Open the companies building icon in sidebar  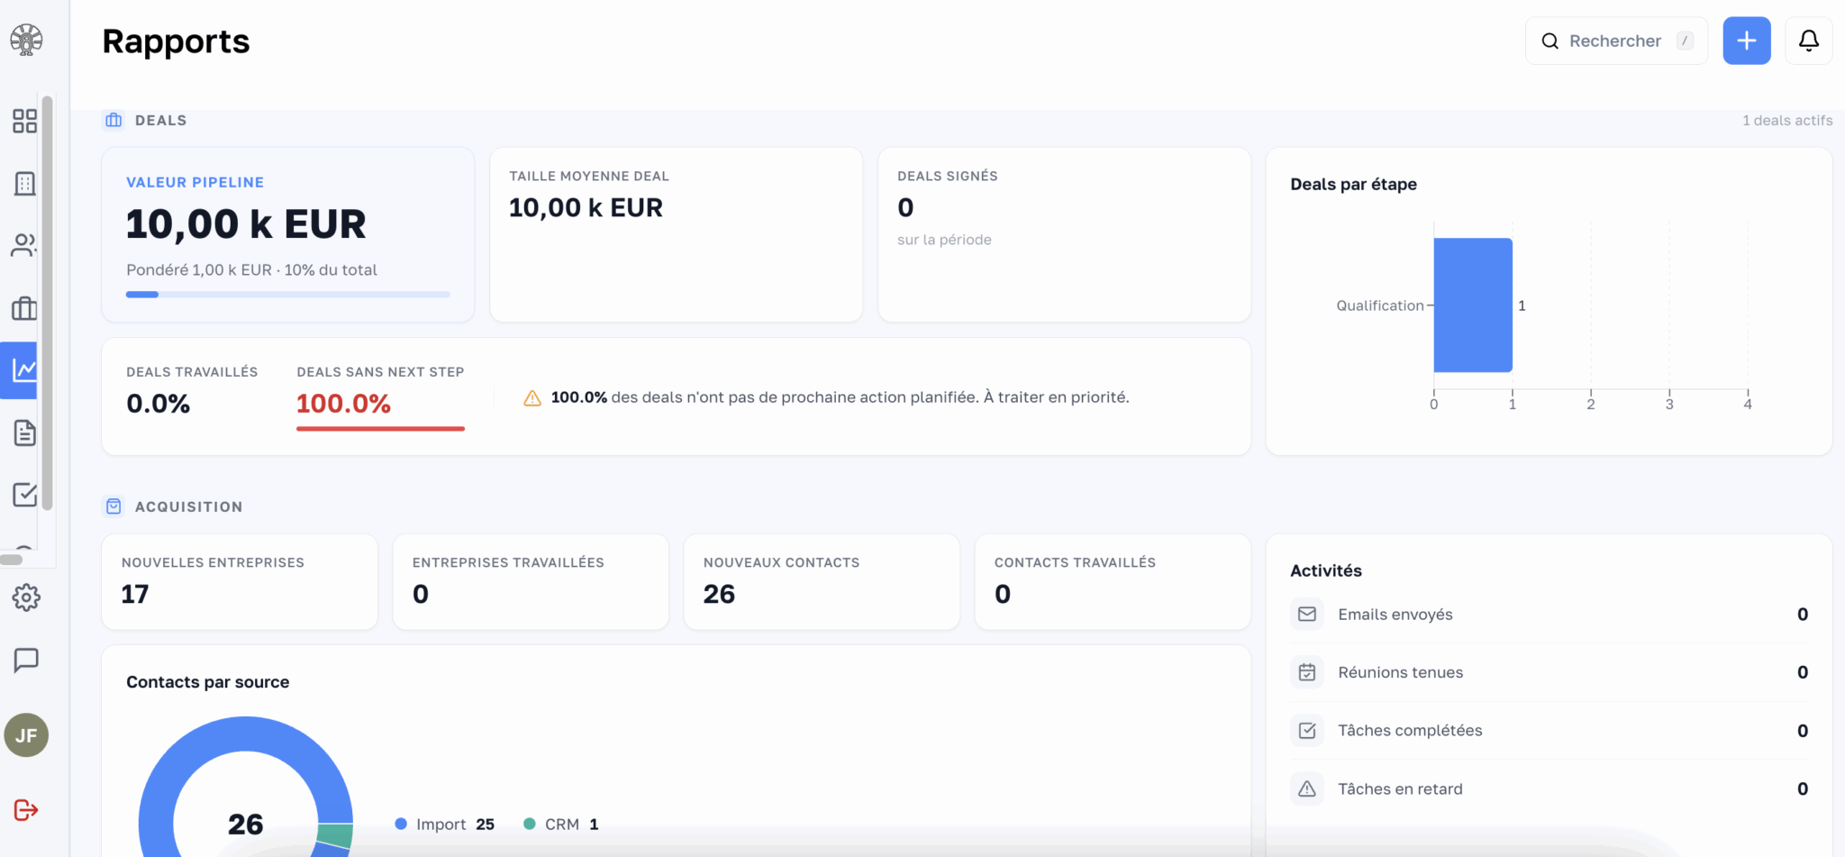[x=25, y=184]
